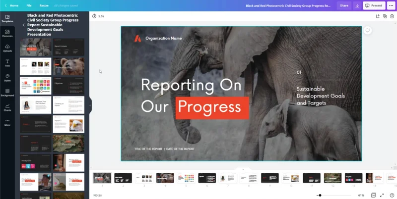Select page 10 eagle slide in filmstrip
Screen dimensions: 397x199
pyautogui.click(x=291, y=178)
